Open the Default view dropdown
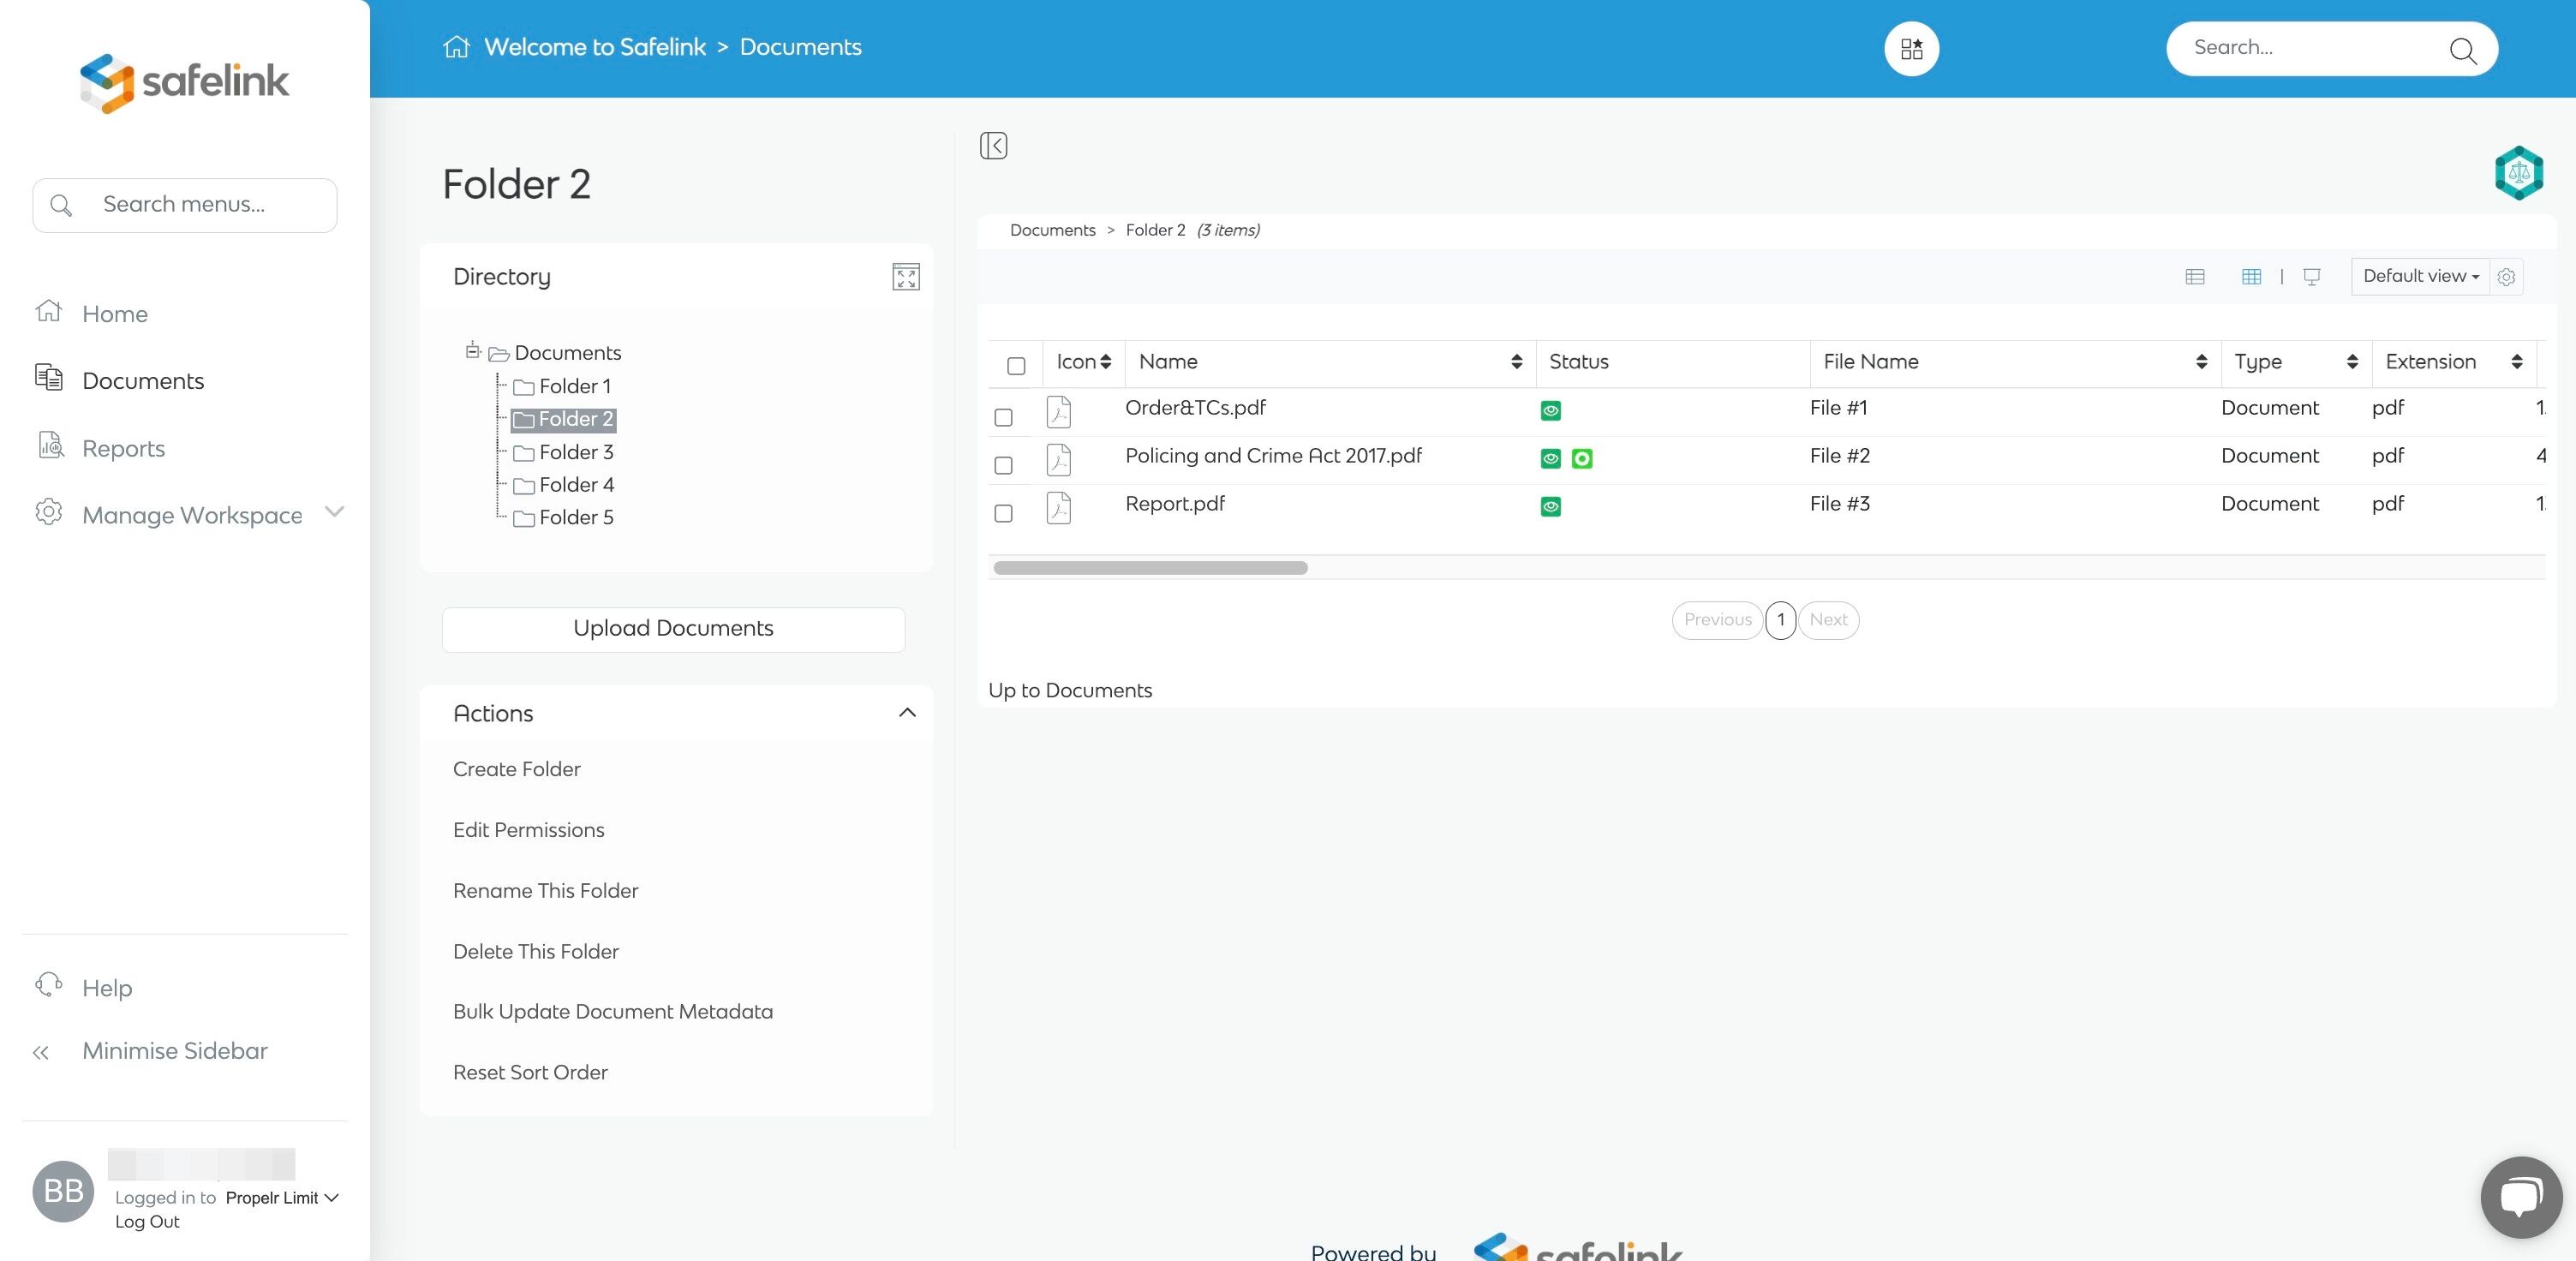Viewport: 2576px width, 1261px height. (2419, 277)
